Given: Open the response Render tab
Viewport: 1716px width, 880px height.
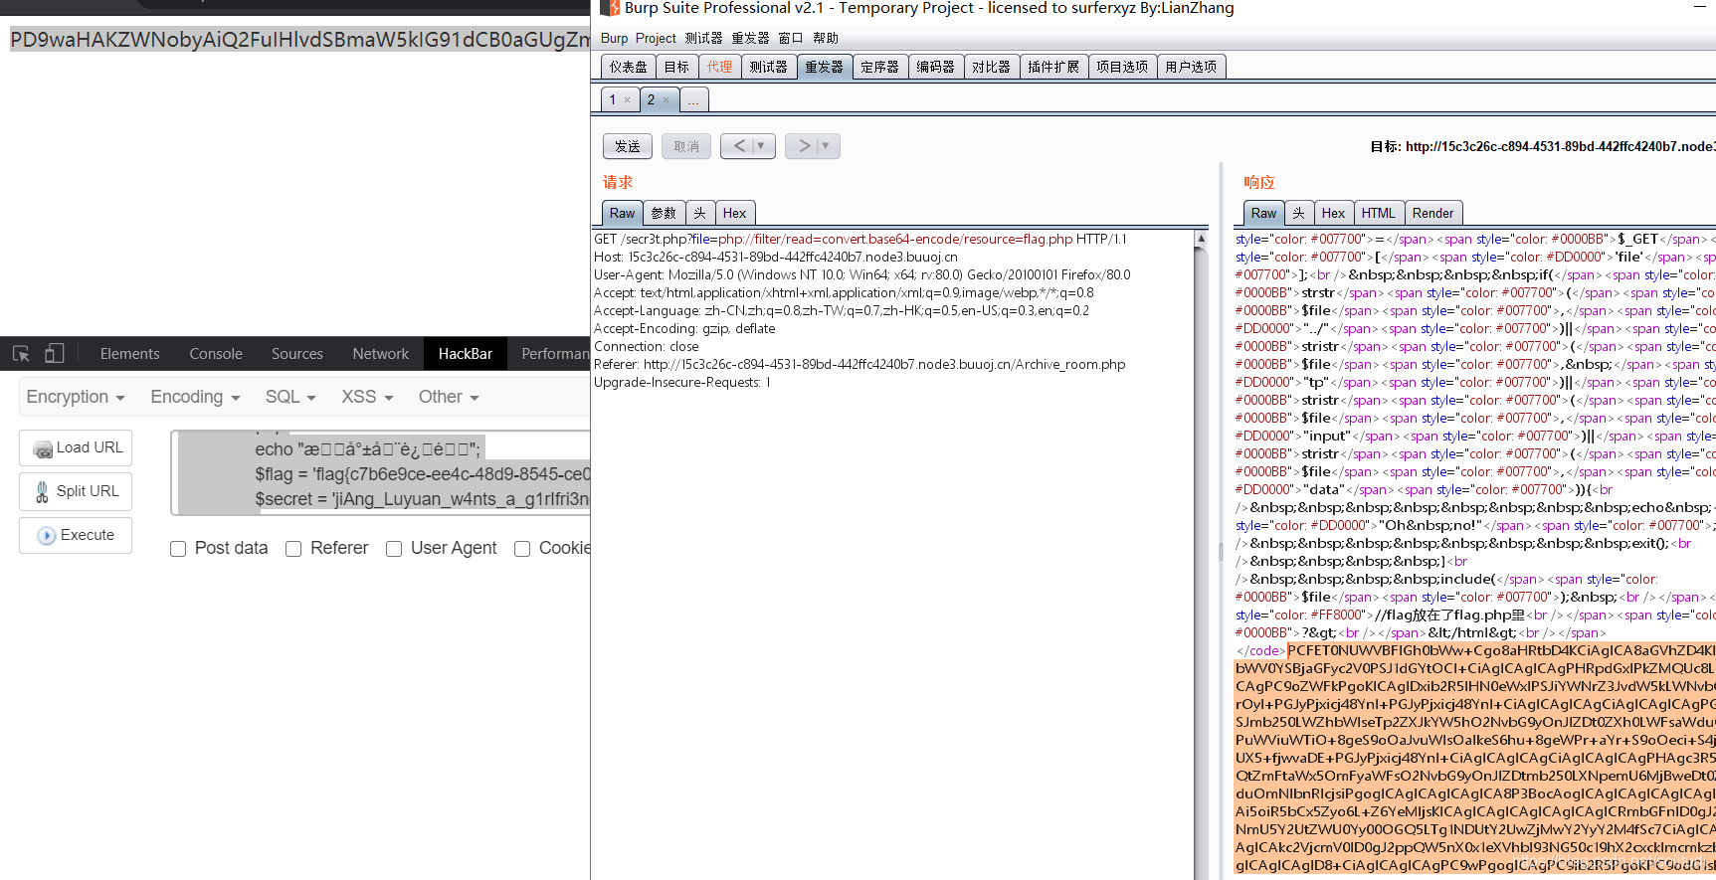Looking at the screenshot, I should (x=1432, y=213).
